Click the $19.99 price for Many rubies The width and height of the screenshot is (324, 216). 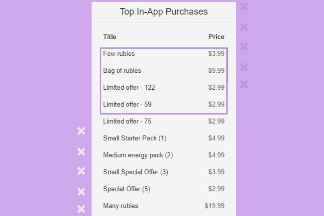coord(215,206)
